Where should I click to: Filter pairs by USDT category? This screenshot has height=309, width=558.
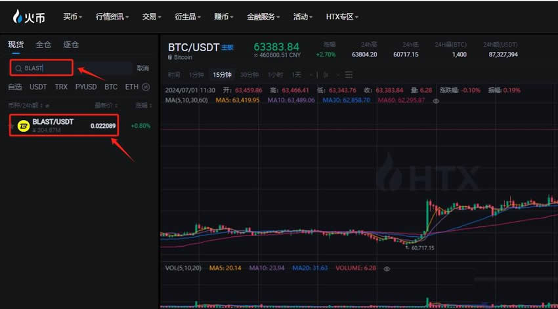click(38, 87)
